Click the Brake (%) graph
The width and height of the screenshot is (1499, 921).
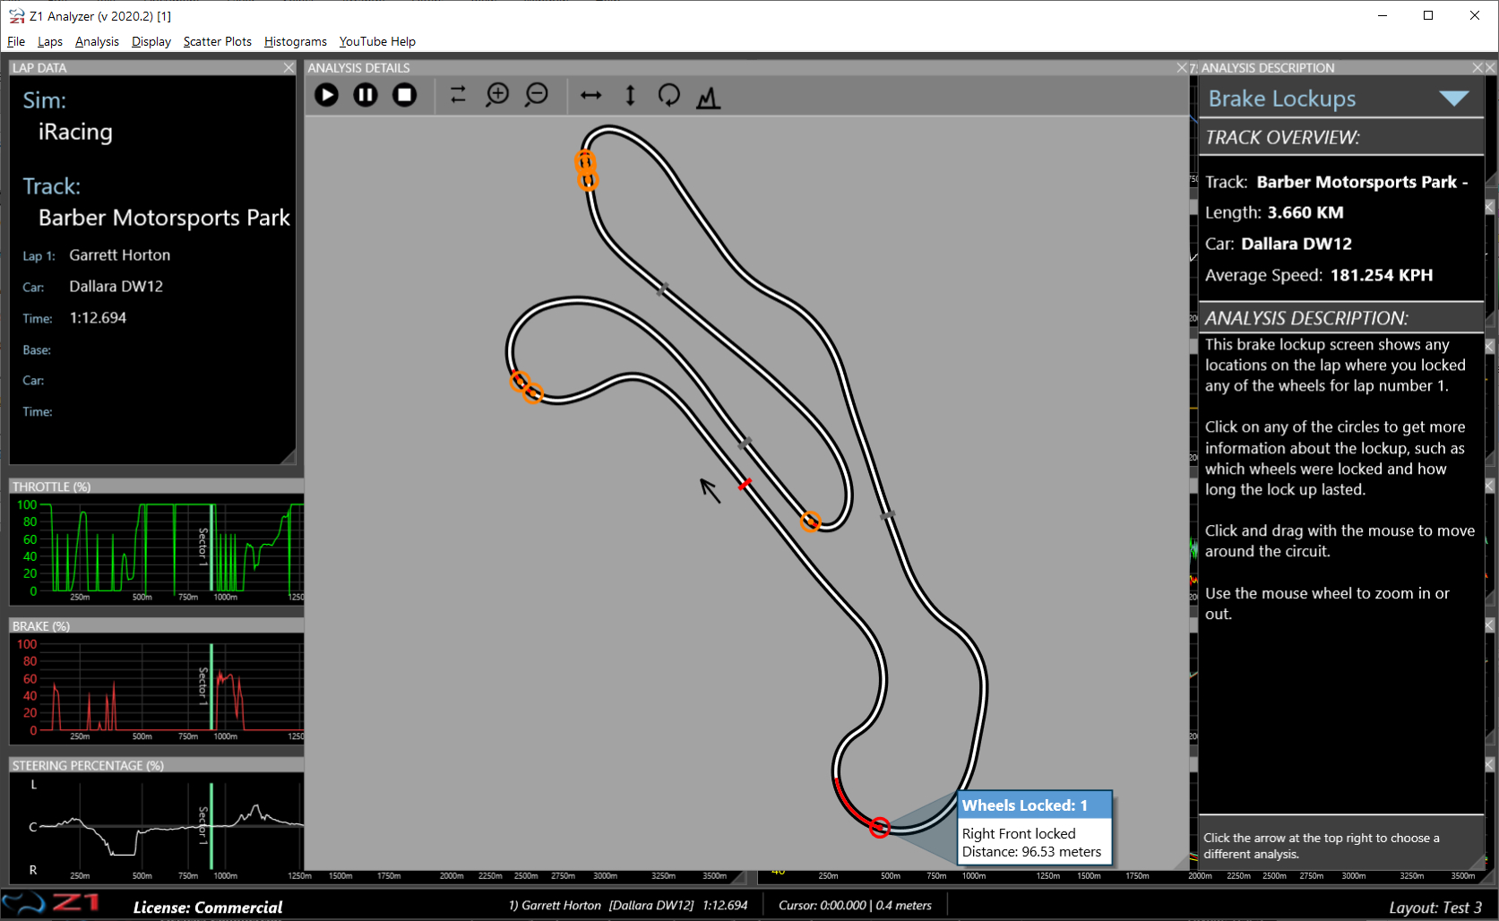click(x=157, y=688)
